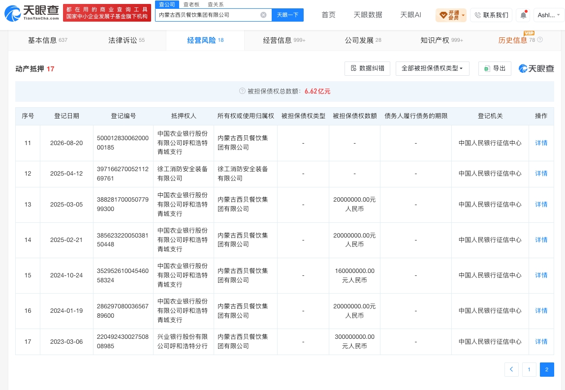Click the 天眼一下 search button
Image resolution: width=565 pixels, height=390 pixels.
[287, 15]
